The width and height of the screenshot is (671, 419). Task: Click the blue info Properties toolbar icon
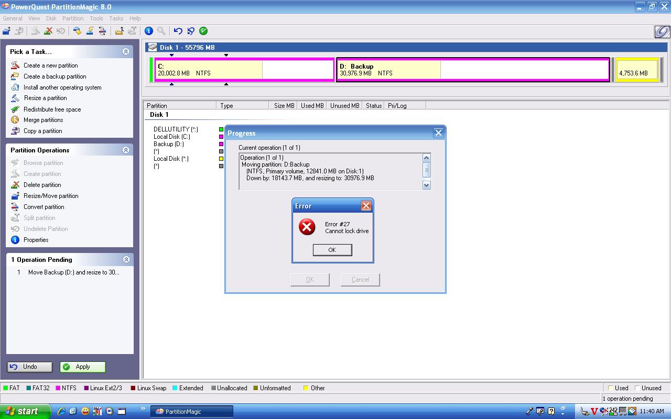[x=149, y=31]
